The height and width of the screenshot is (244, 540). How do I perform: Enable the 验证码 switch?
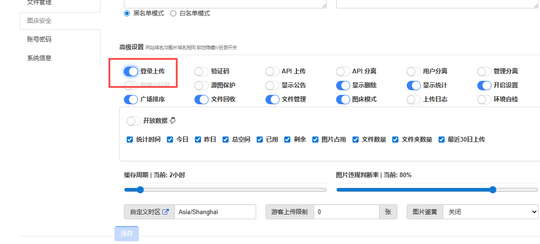(x=202, y=71)
